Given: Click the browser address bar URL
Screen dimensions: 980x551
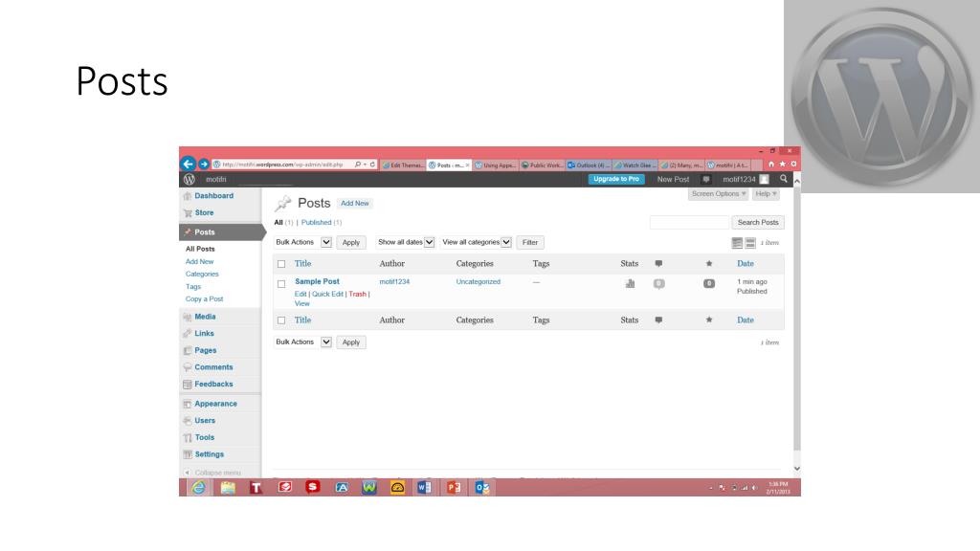Looking at the screenshot, I should (x=282, y=165).
